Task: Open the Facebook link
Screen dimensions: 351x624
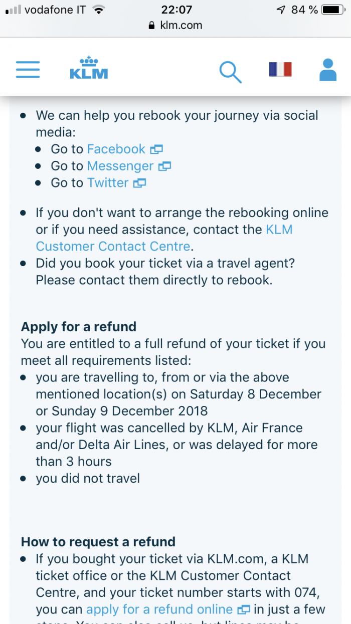Action: pos(116,149)
